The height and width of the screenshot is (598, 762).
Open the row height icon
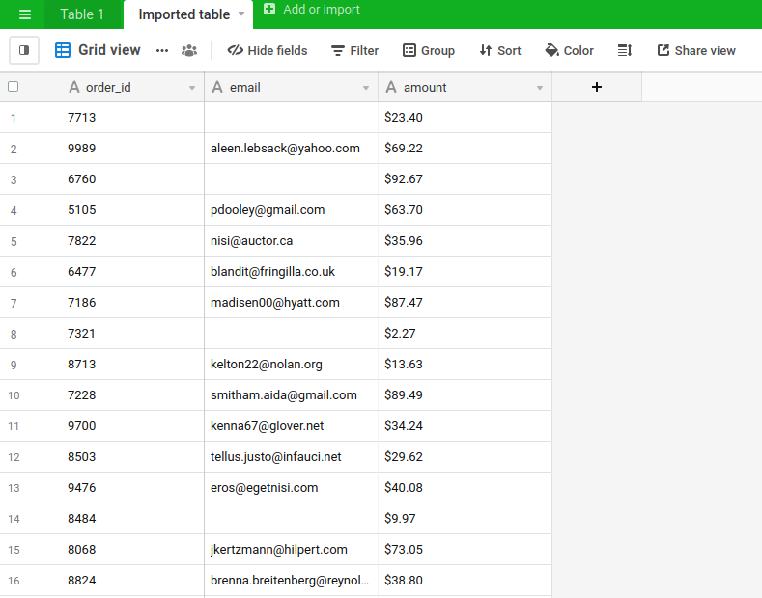tap(625, 50)
